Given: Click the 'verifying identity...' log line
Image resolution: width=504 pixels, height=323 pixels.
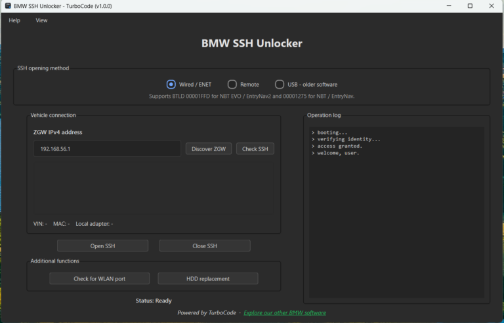Looking at the screenshot, I should pos(346,139).
